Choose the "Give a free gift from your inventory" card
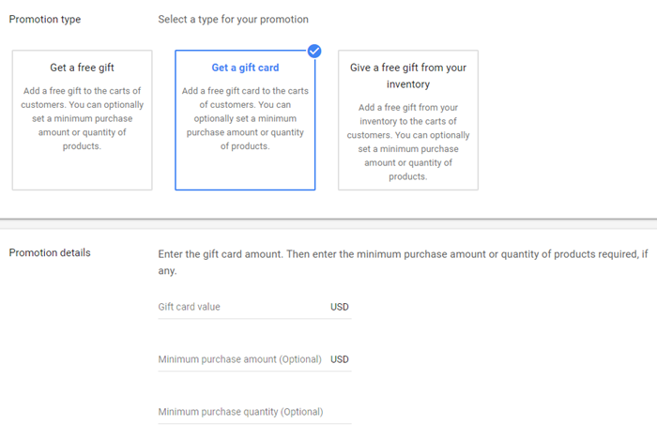The image size is (657, 440). click(408, 120)
